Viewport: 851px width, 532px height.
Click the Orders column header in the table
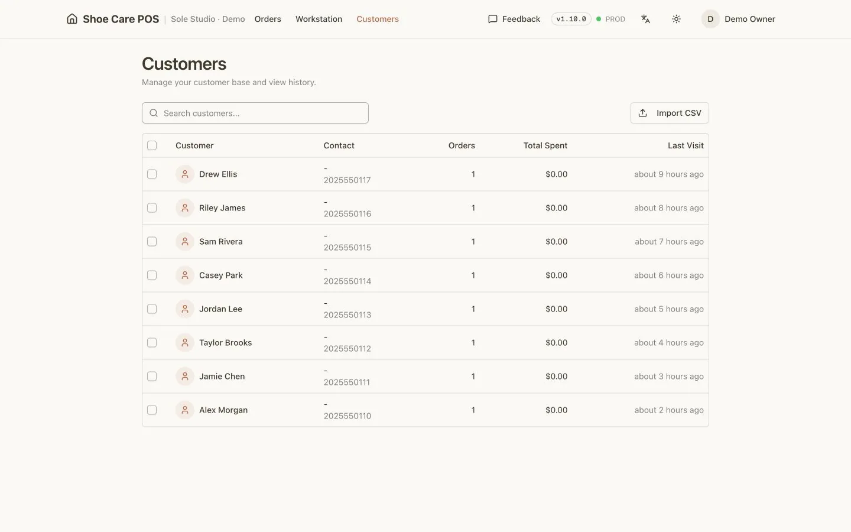462,145
